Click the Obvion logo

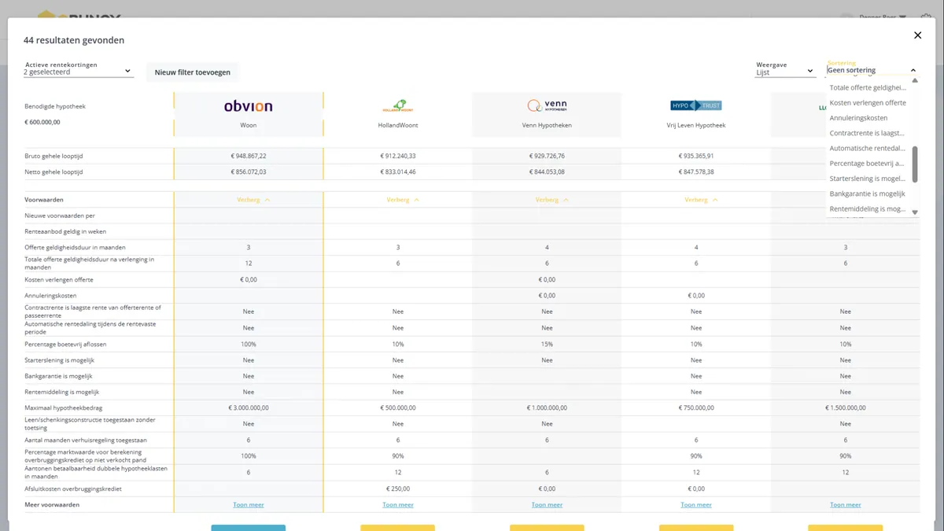coord(249,106)
